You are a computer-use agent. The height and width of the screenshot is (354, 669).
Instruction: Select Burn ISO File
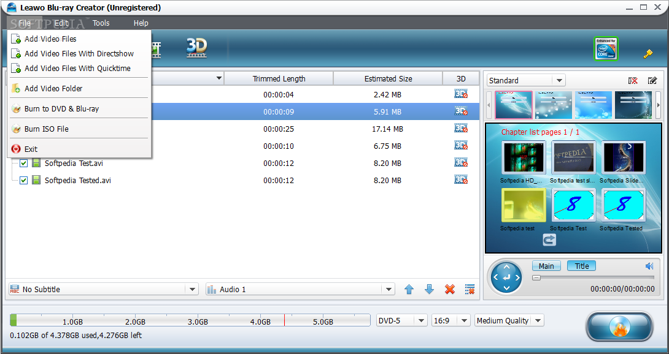click(79, 129)
